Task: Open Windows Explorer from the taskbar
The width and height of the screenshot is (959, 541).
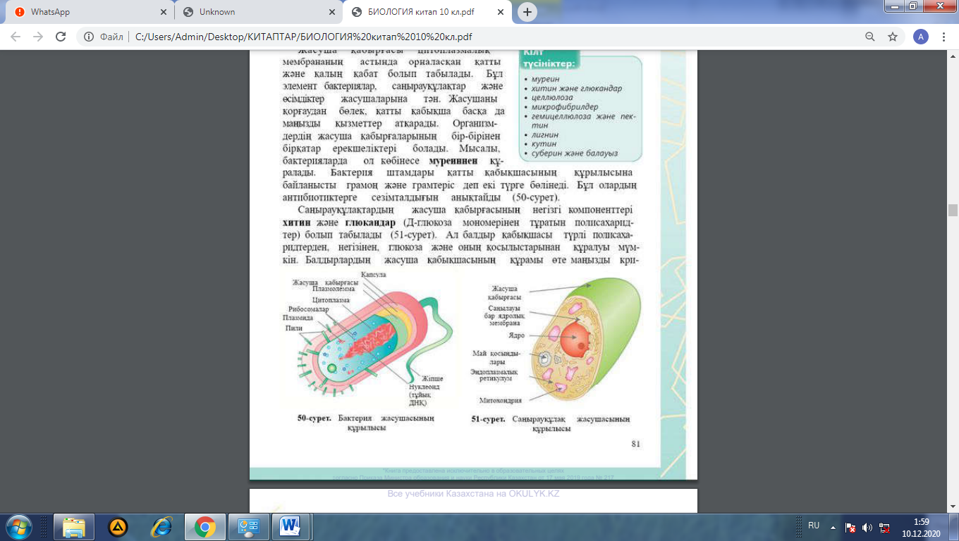Action: pyautogui.click(x=74, y=527)
